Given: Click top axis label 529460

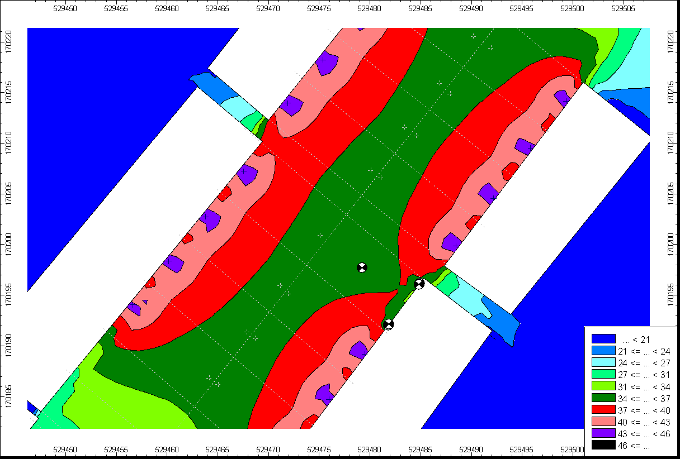Looking at the screenshot, I should 167,9.
